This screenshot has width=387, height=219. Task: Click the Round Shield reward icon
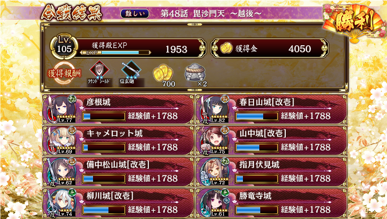99,71
